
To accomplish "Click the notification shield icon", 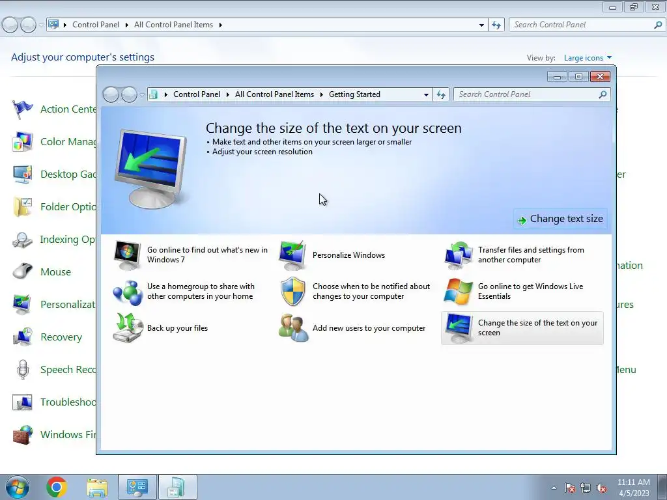I will click(x=292, y=292).
